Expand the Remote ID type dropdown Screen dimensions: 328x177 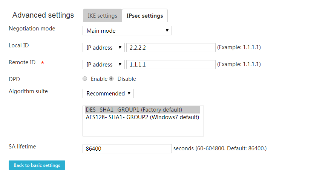[x=104, y=64]
